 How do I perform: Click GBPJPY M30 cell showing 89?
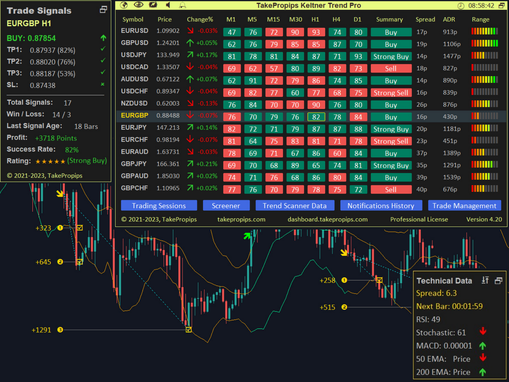click(295, 165)
